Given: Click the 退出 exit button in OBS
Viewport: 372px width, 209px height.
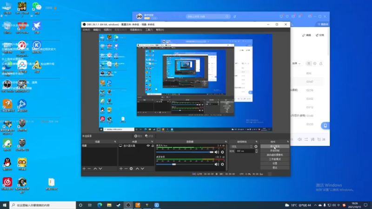Looking at the screenshot, I should (x=275, y=168).
